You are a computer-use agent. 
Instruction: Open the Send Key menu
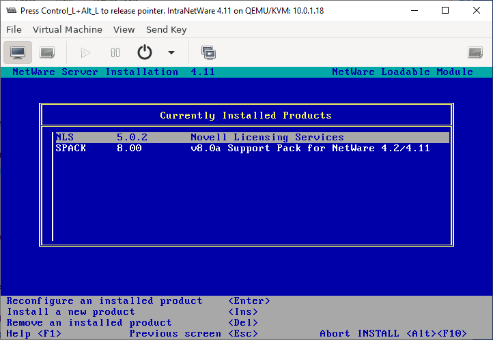pyautogui.click(x=167, y=29)
